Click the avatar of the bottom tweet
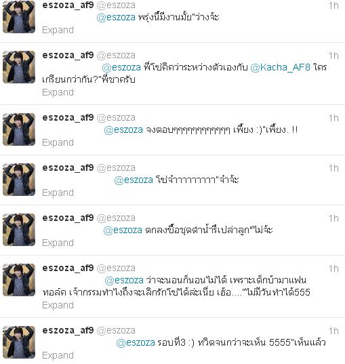The height and width of the screenshot is (364, 345). point(19,342)
